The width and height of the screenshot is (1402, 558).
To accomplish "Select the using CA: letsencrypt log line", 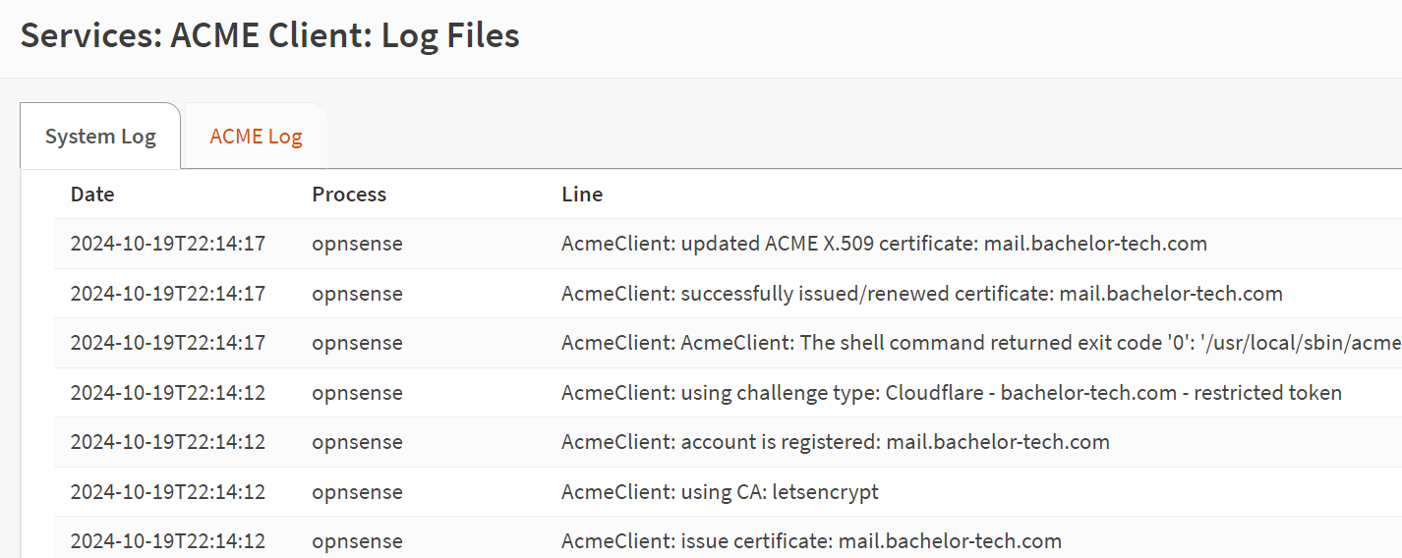I will 729,492.
